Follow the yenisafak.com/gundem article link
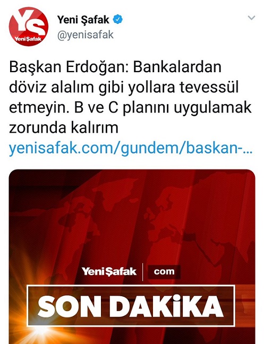Viewport: 264px width, 344px height. tap(131, 148)
